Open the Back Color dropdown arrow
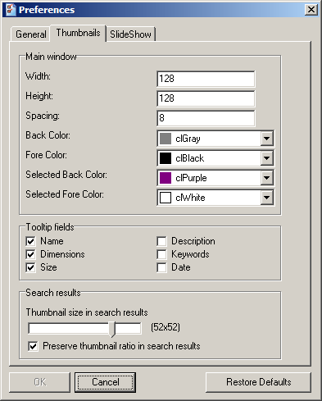 (266, 139)
